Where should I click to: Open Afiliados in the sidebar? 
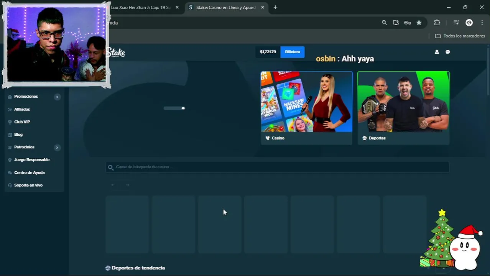pos(22,109)
